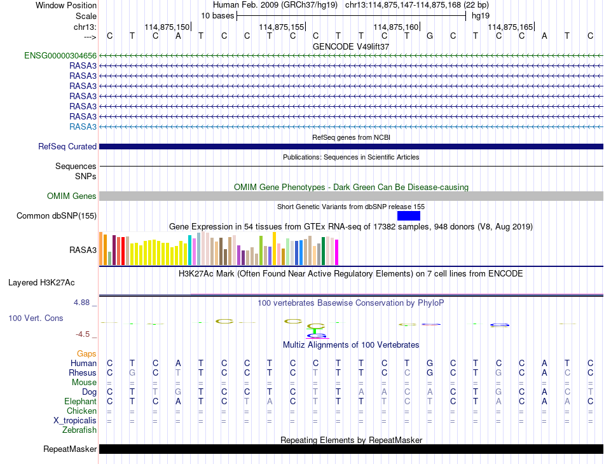This screenshot has height=464, width=604.
Task: Open the RepeatMasker black track bar
Action: [x=351, y=449]
